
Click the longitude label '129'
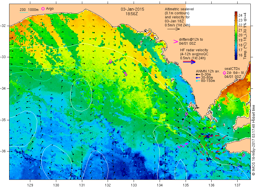tap(30, 185)
